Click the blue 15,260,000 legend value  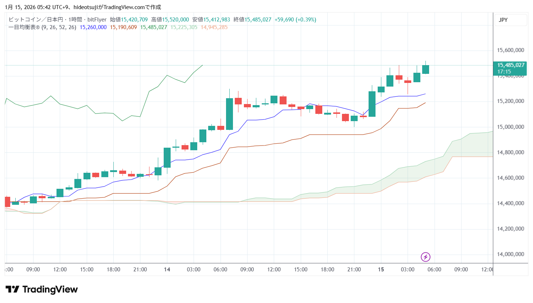pyautogui.click(x=93, y=27)
